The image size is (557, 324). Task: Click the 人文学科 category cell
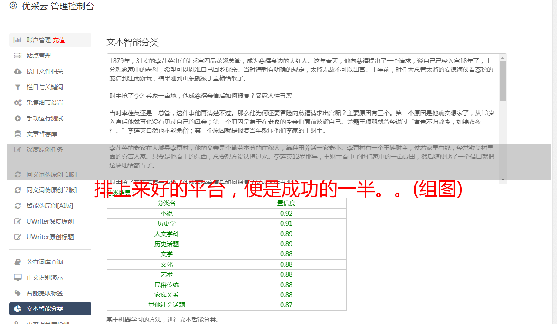(x=167, y=234)
